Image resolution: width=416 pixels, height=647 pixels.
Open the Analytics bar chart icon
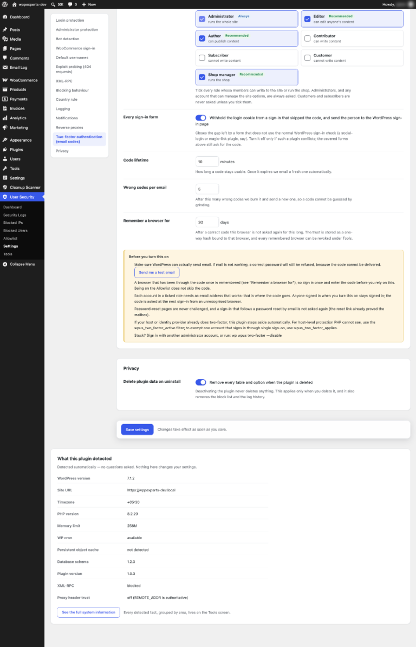pos(5,118)
